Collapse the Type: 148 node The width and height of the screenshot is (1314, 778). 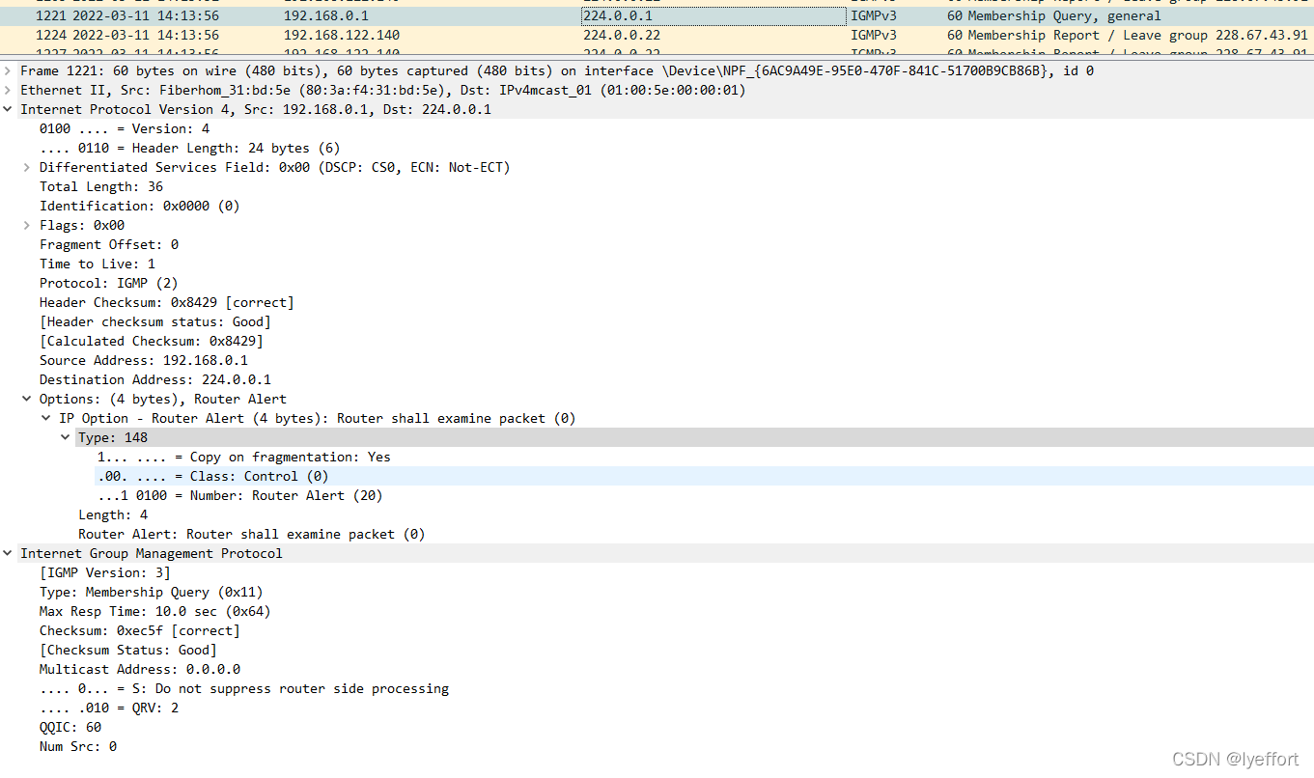click(66, 437)
